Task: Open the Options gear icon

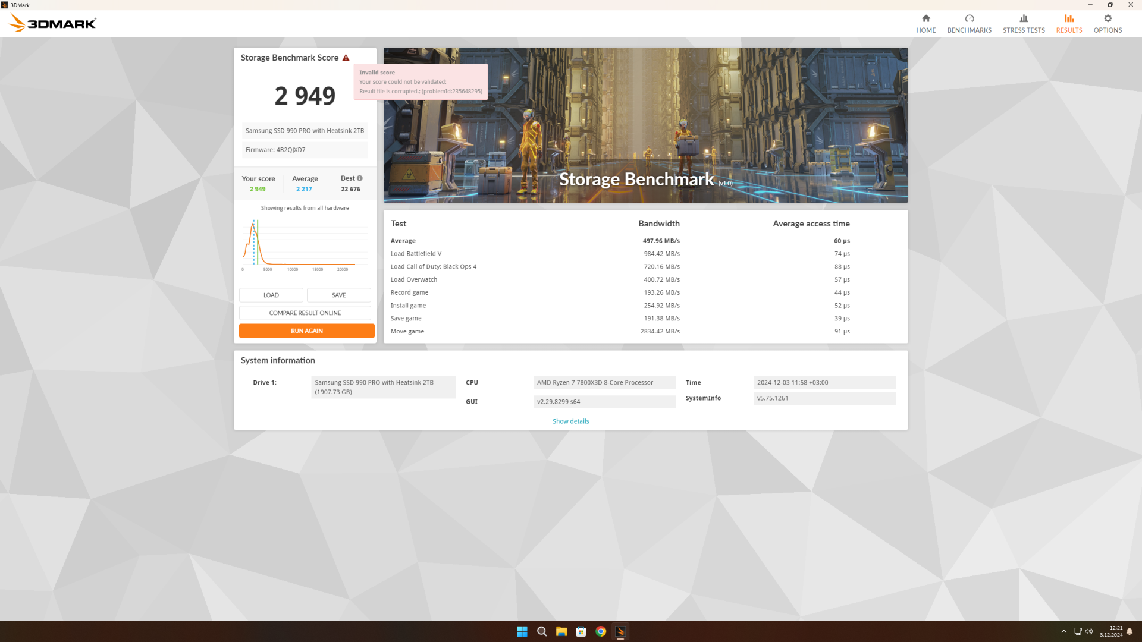Action: point(1107,23)
